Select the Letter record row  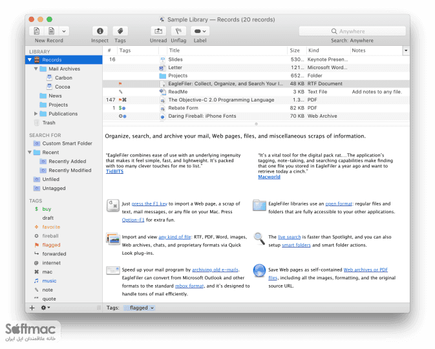pyautogui.click(x=256, y=67)
